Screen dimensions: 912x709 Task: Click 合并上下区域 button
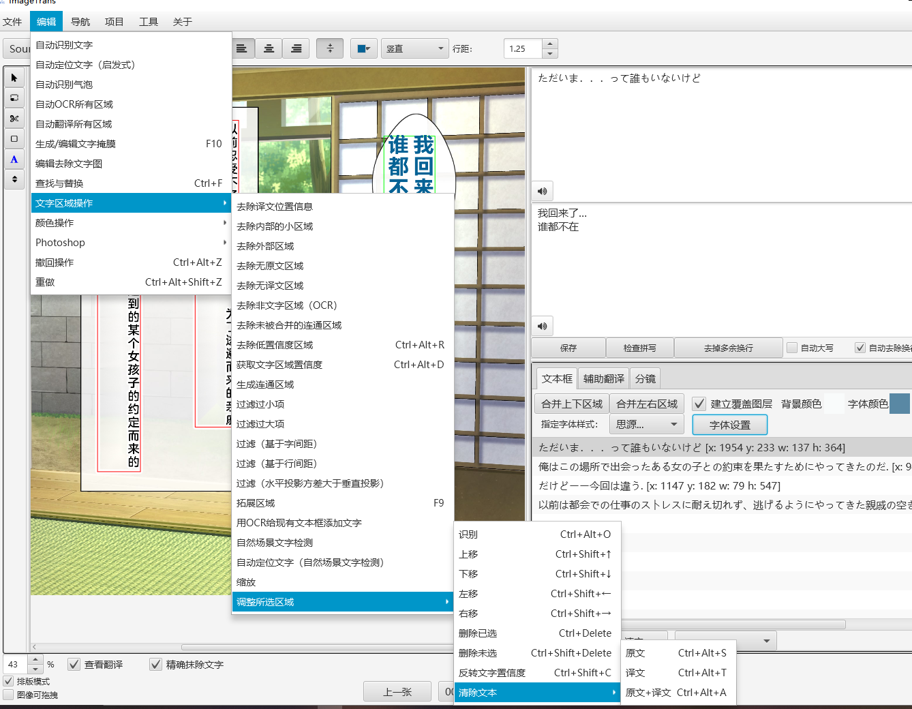[572, 404]
